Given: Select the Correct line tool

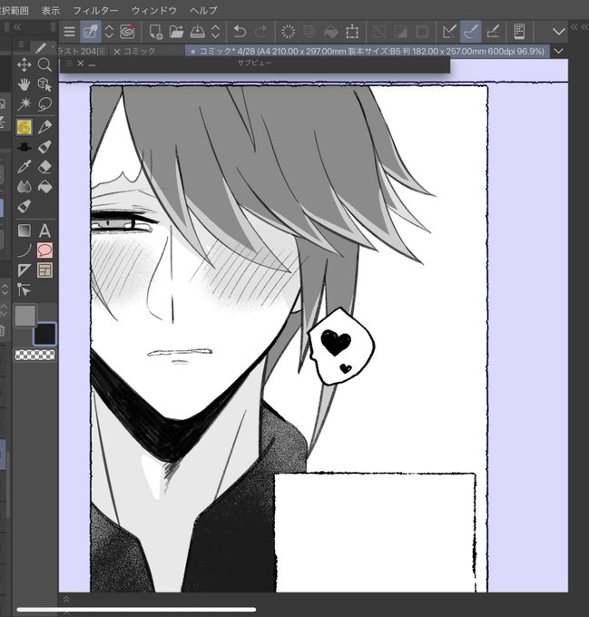Looking at the screenshot, I should 25,290.
